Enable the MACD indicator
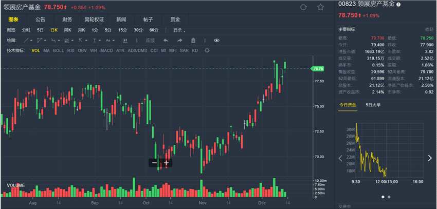The height and width of the screenshot is (209, 437). pyautogui.click(x=106, y=51)
